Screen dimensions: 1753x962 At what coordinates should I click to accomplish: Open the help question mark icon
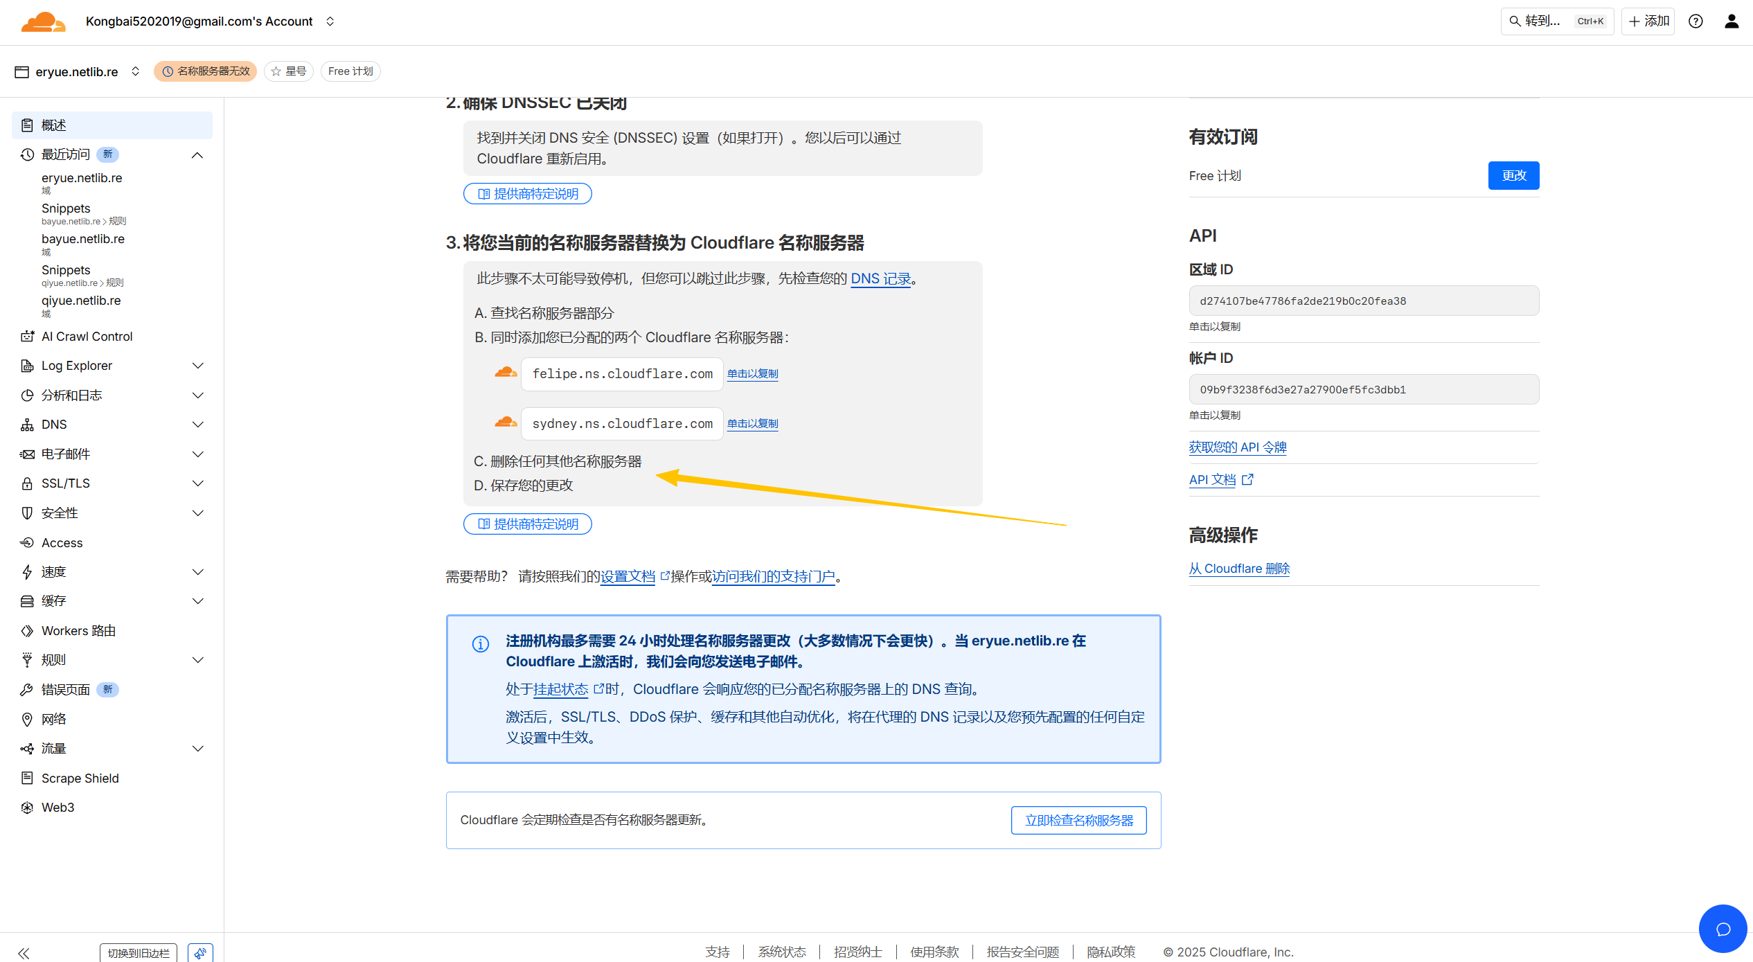coord(1696,21)
